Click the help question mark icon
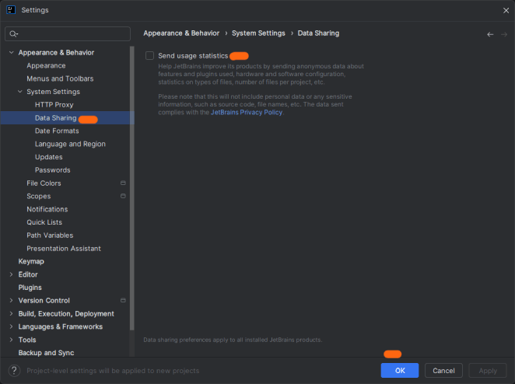 [x=14, y=371]
